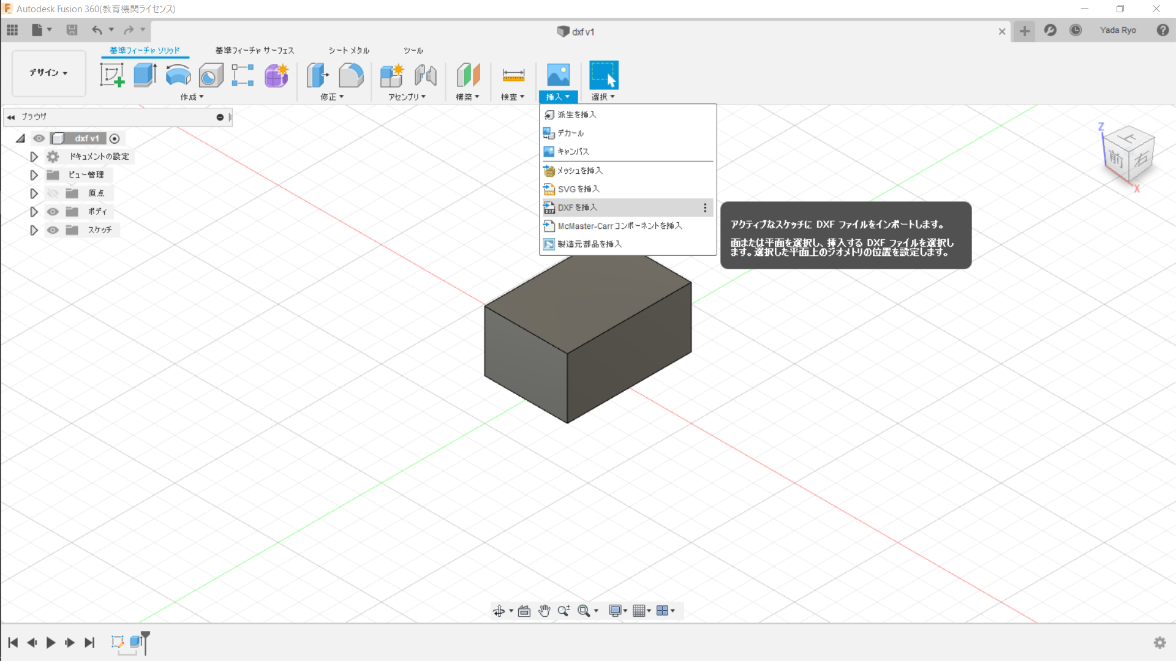This screenshot has width=1176, height=661.
Task: Click the New Component icon in Assembly group
Action: (x=392, y=75)
